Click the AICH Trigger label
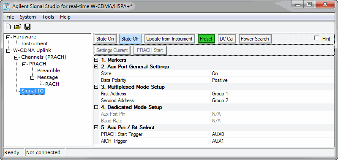The image size is (338, 160). coord(114,141)
